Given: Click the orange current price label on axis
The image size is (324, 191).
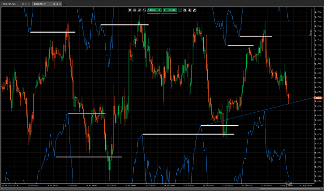Looking at the screenshot, I should (318, 98).
